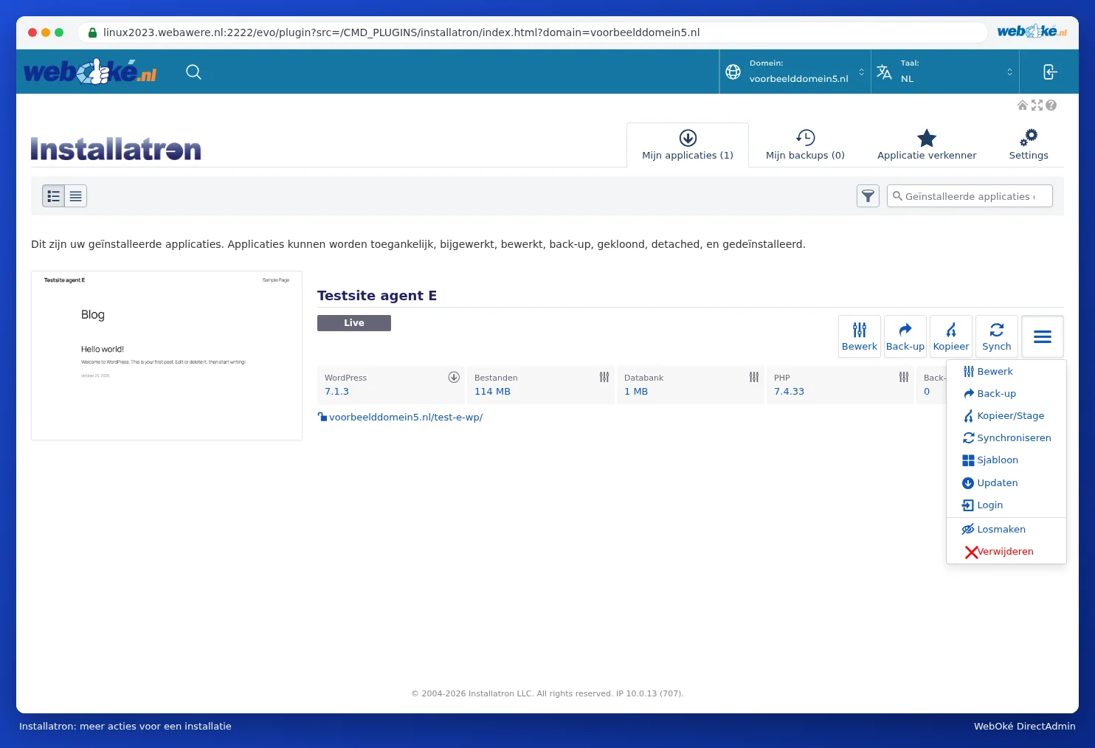Click the Synch button
The height and width of the screenshot is (748, 1095).
point(997,336)
